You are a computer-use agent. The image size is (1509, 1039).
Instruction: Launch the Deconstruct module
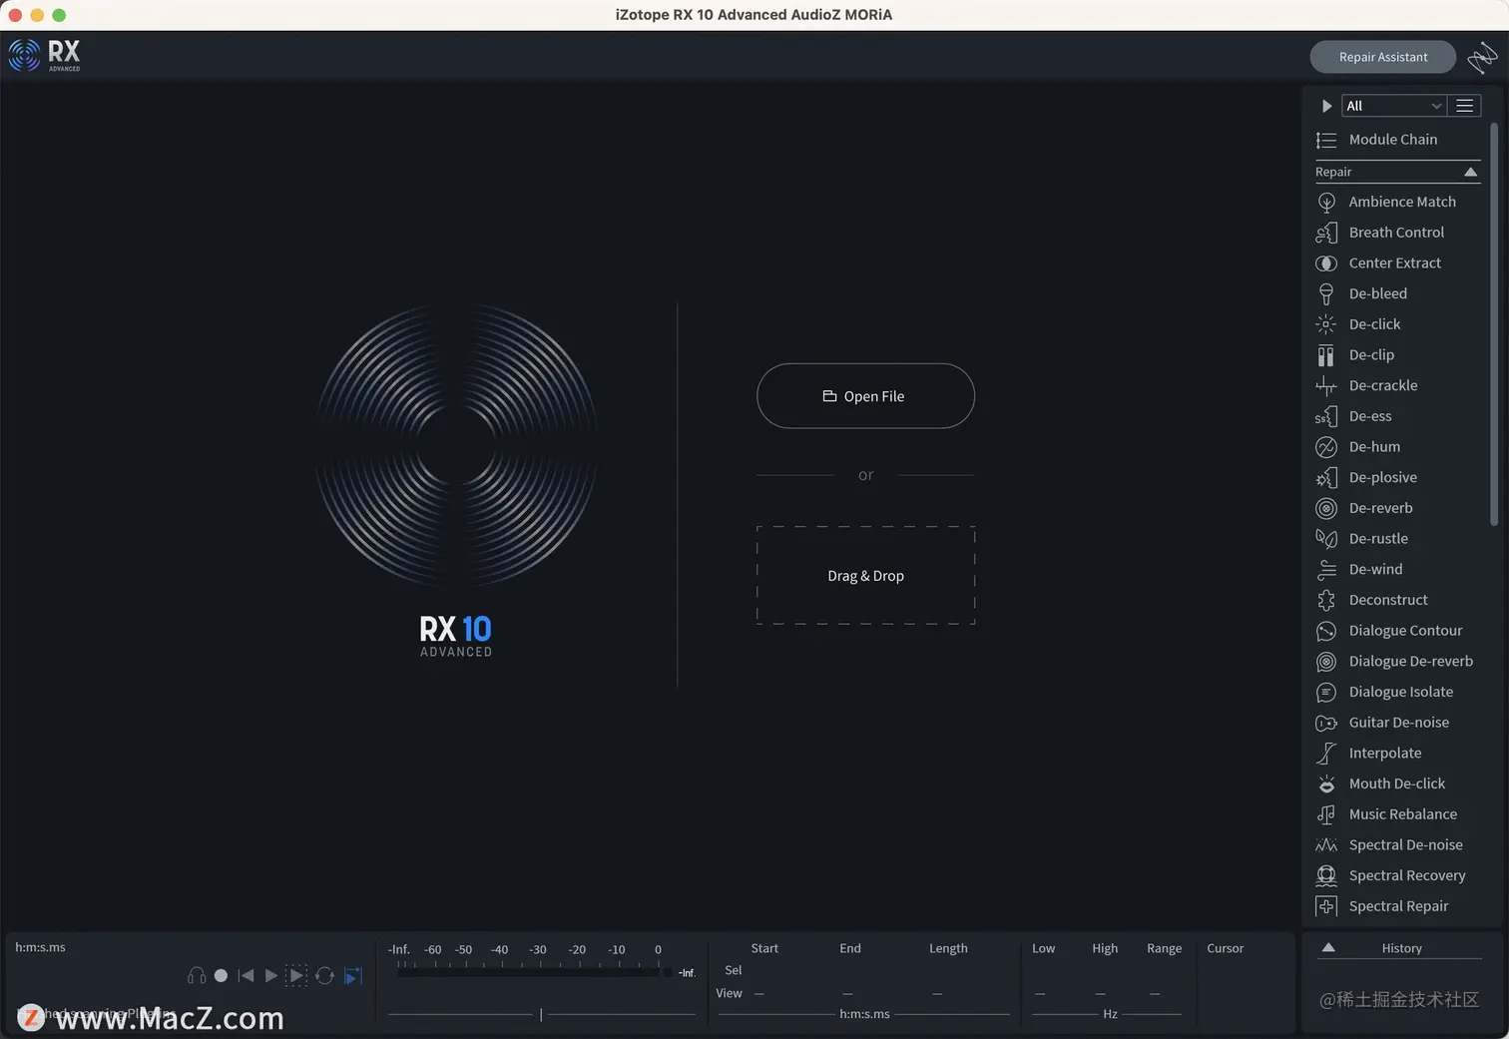tap(1372, 600)
